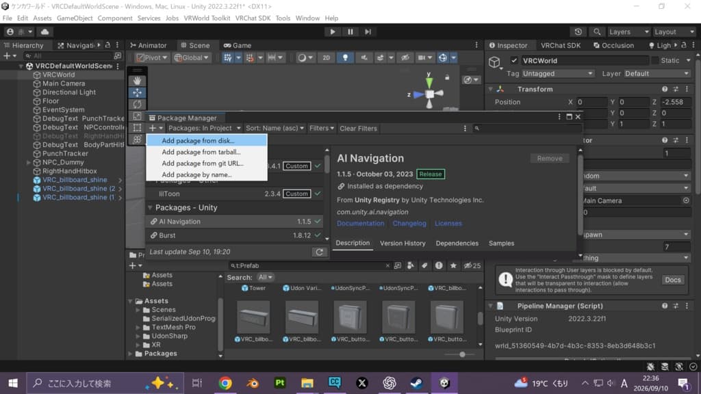The image size is (701, 394).
Task: Toggle scene lighting bulb icon
Action: tap(345, 57)
